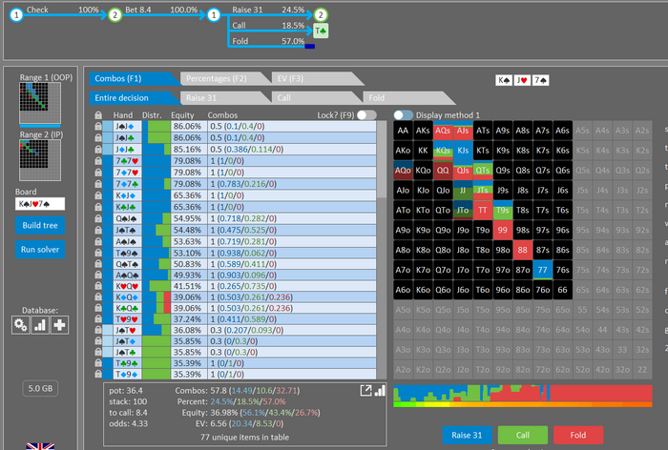
Task: Click the 5.0 GB memory button
Action: click(40, 388)
